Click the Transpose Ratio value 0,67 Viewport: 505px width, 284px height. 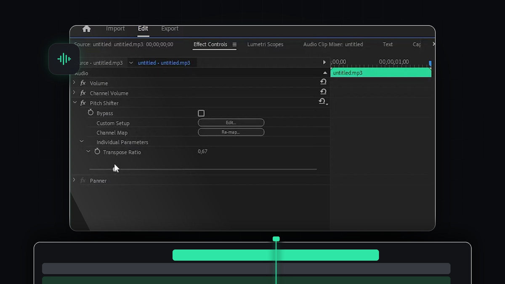click(x=202, y=151)
